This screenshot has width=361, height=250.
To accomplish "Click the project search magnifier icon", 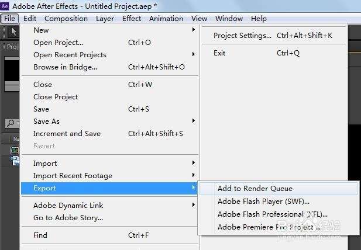I will [x=10, y=123].
